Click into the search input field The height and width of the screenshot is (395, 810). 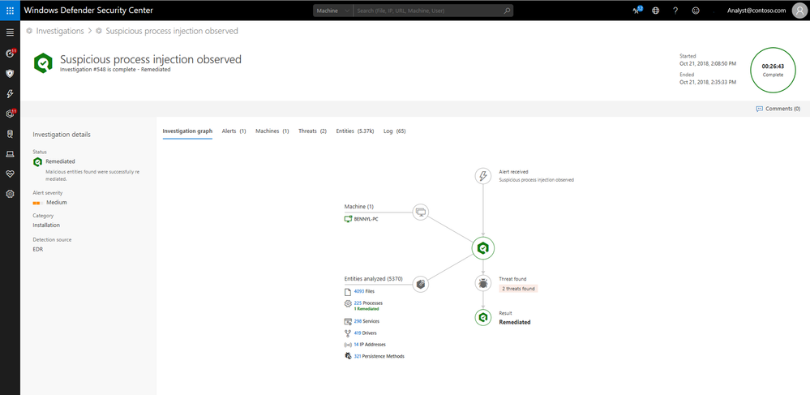[x=427, y=11]
